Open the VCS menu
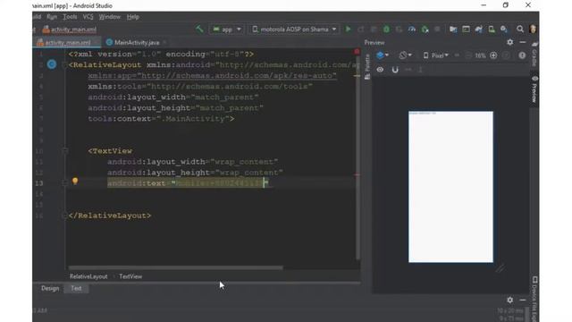This screenshot has height=322, width=572. (88, 17)
